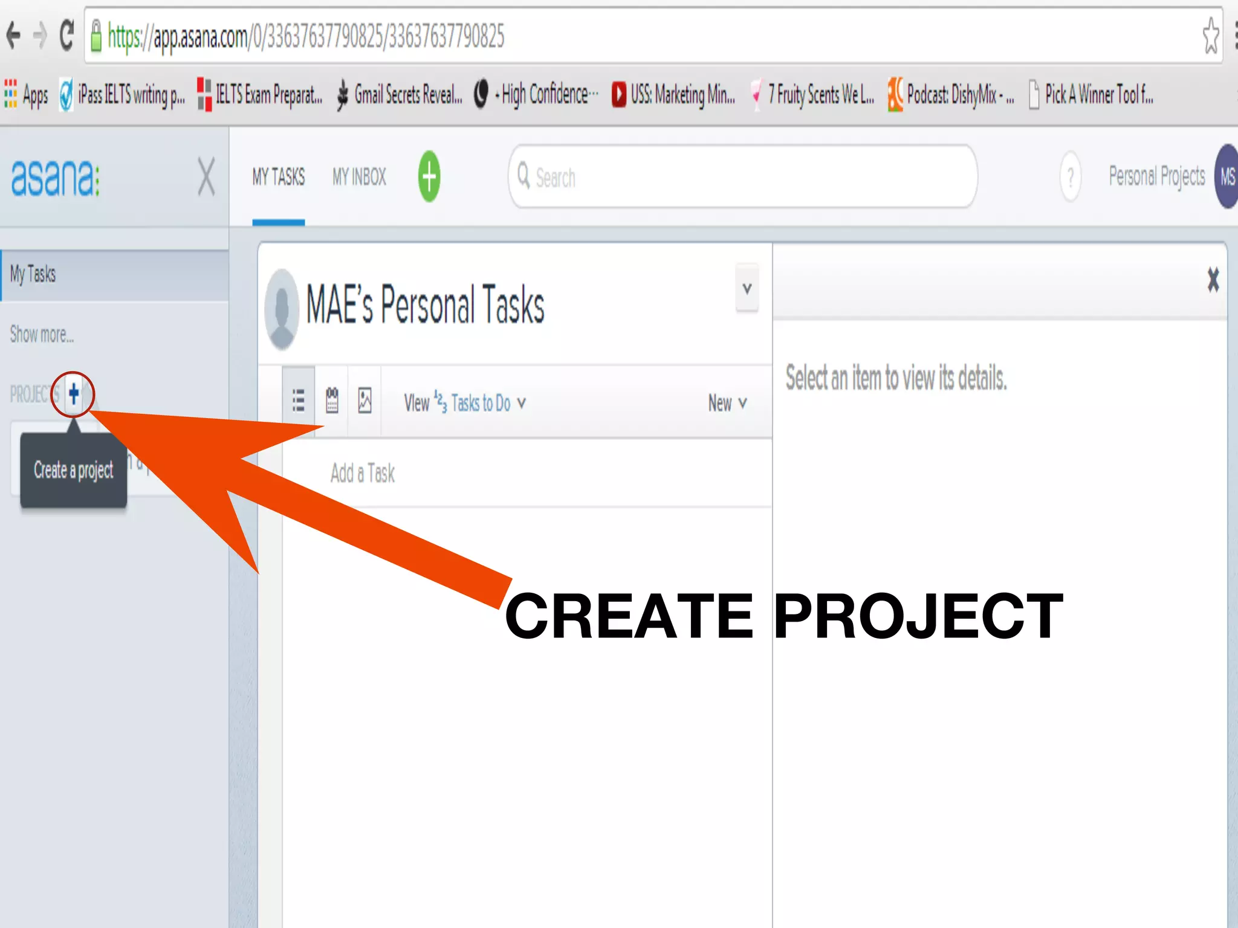Open USS: Marketing Min... bookmark
The image size is (1238, 928).
pyautogui.click(x=673, y=95)
